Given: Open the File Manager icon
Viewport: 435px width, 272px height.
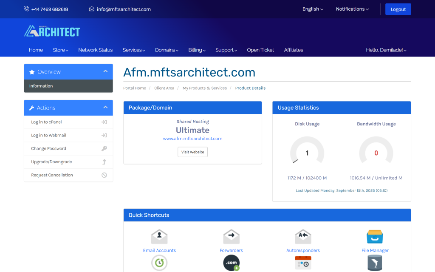Looking at the screenshot, I should click(x=375, y=237).
